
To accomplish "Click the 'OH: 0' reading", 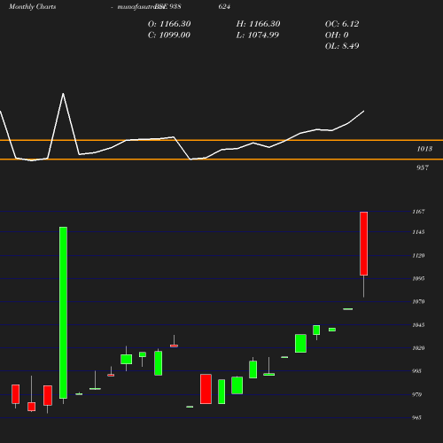I will coord(337,35).
